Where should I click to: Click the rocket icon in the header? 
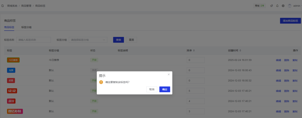[x=272, y=6]
